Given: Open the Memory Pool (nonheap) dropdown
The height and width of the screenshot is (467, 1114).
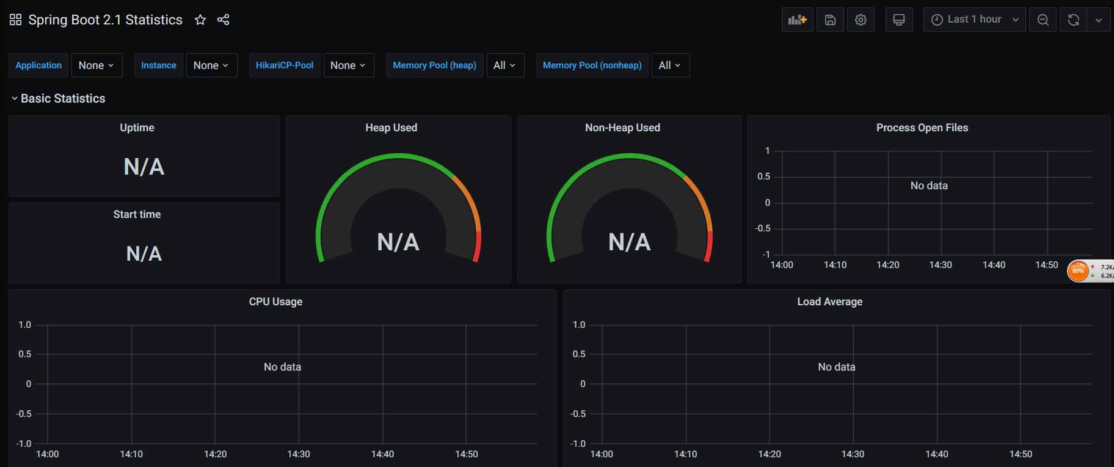Looking at the screenshot, I should coord(671,65).
